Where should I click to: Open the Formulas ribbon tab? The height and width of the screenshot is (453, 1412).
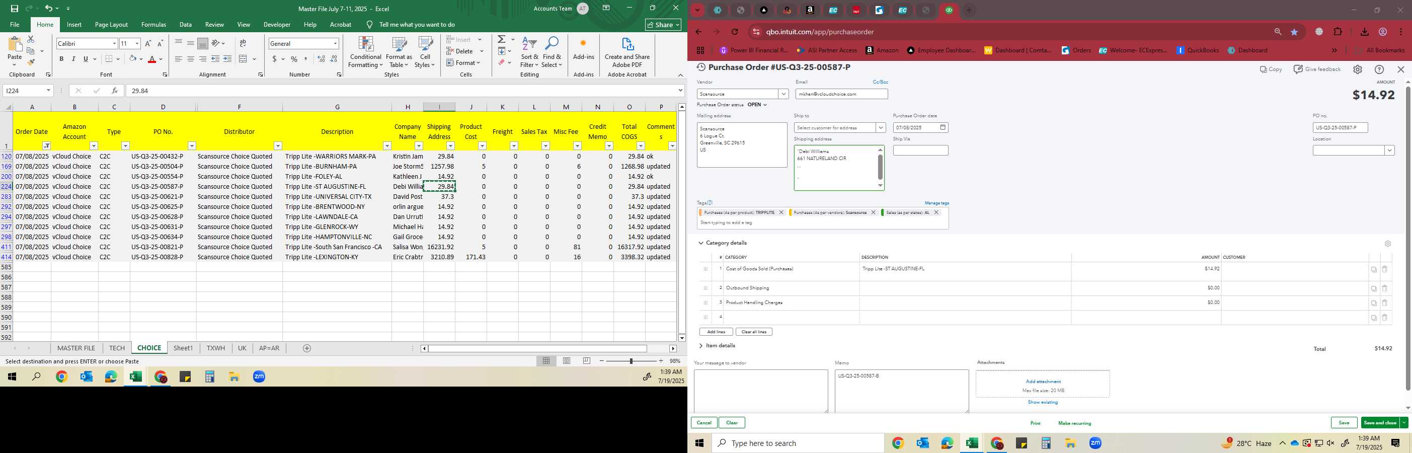click(x=153, y=25)
